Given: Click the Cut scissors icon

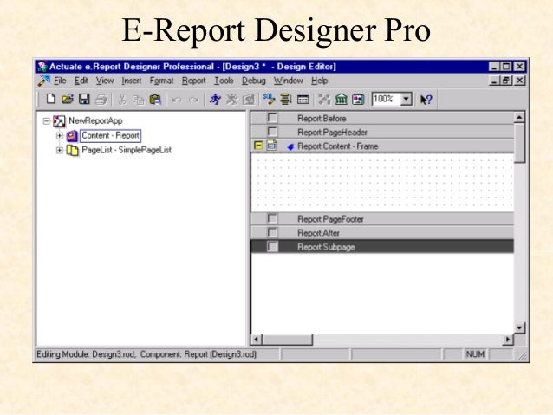Looking at the screenshot, I should pyautogui.click(x=122, y=100).
